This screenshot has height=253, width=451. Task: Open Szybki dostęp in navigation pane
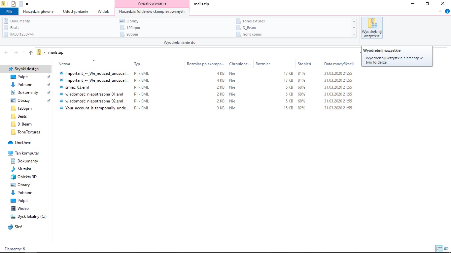26,69
